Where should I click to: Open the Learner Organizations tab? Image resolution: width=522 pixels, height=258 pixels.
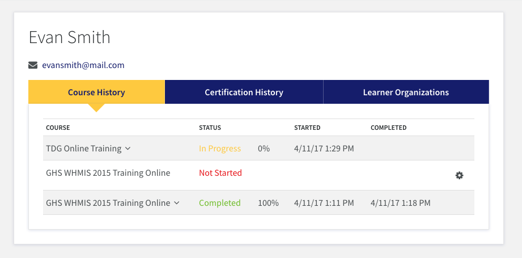pos(406,92)
